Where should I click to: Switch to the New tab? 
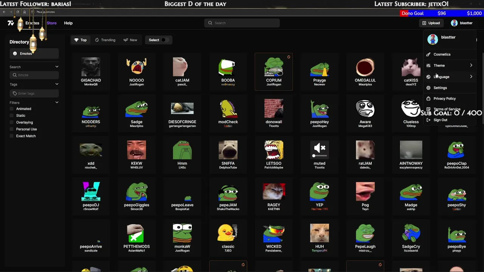(x=130, y=40)
